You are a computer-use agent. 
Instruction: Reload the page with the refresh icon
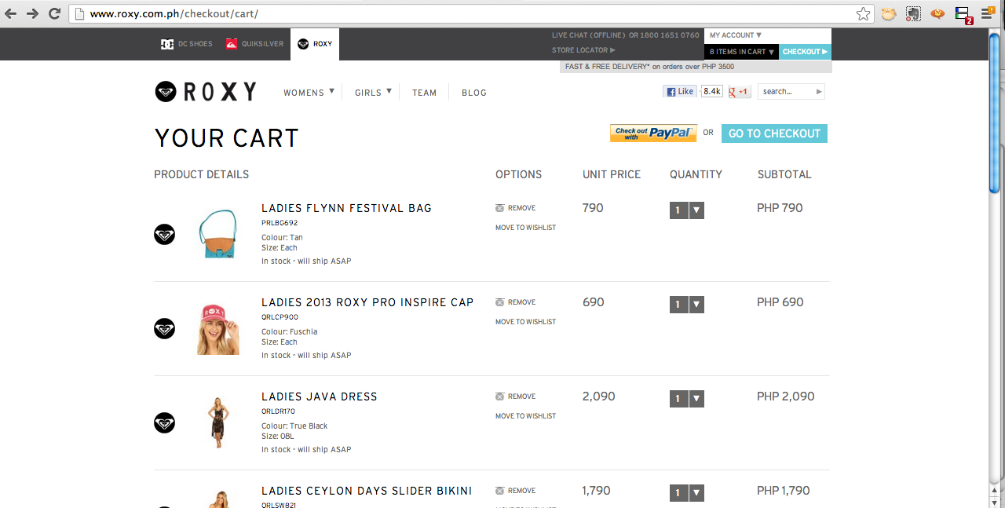click(x=55, y=13)
